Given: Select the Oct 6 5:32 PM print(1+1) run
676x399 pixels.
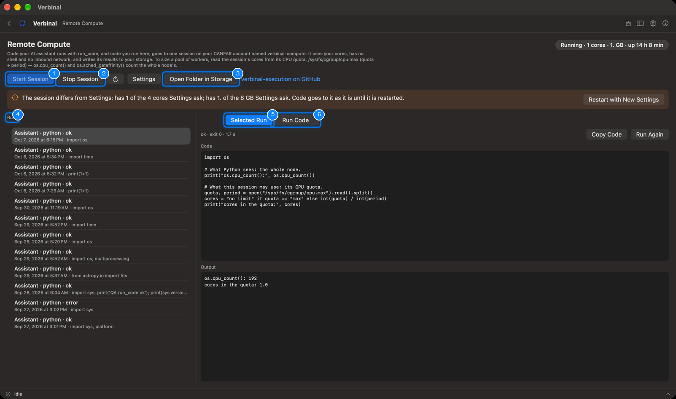Looking at the screenshot, I should [101, 170].
